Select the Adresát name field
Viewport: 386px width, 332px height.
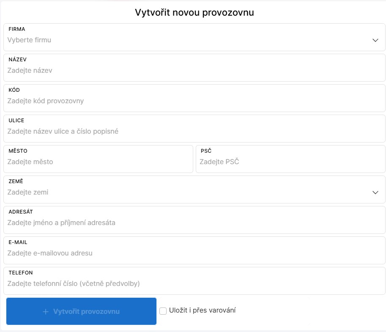tap(194, 223)
